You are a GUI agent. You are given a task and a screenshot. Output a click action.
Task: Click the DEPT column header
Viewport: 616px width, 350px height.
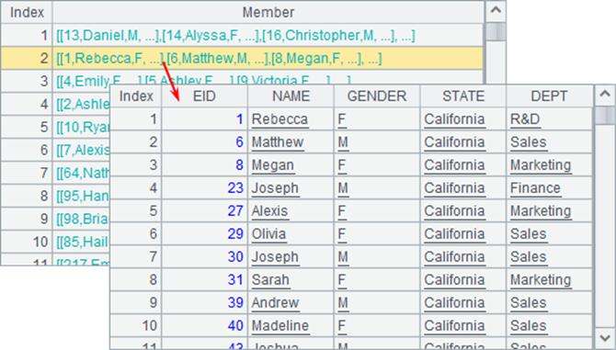(x=549, y=96)
